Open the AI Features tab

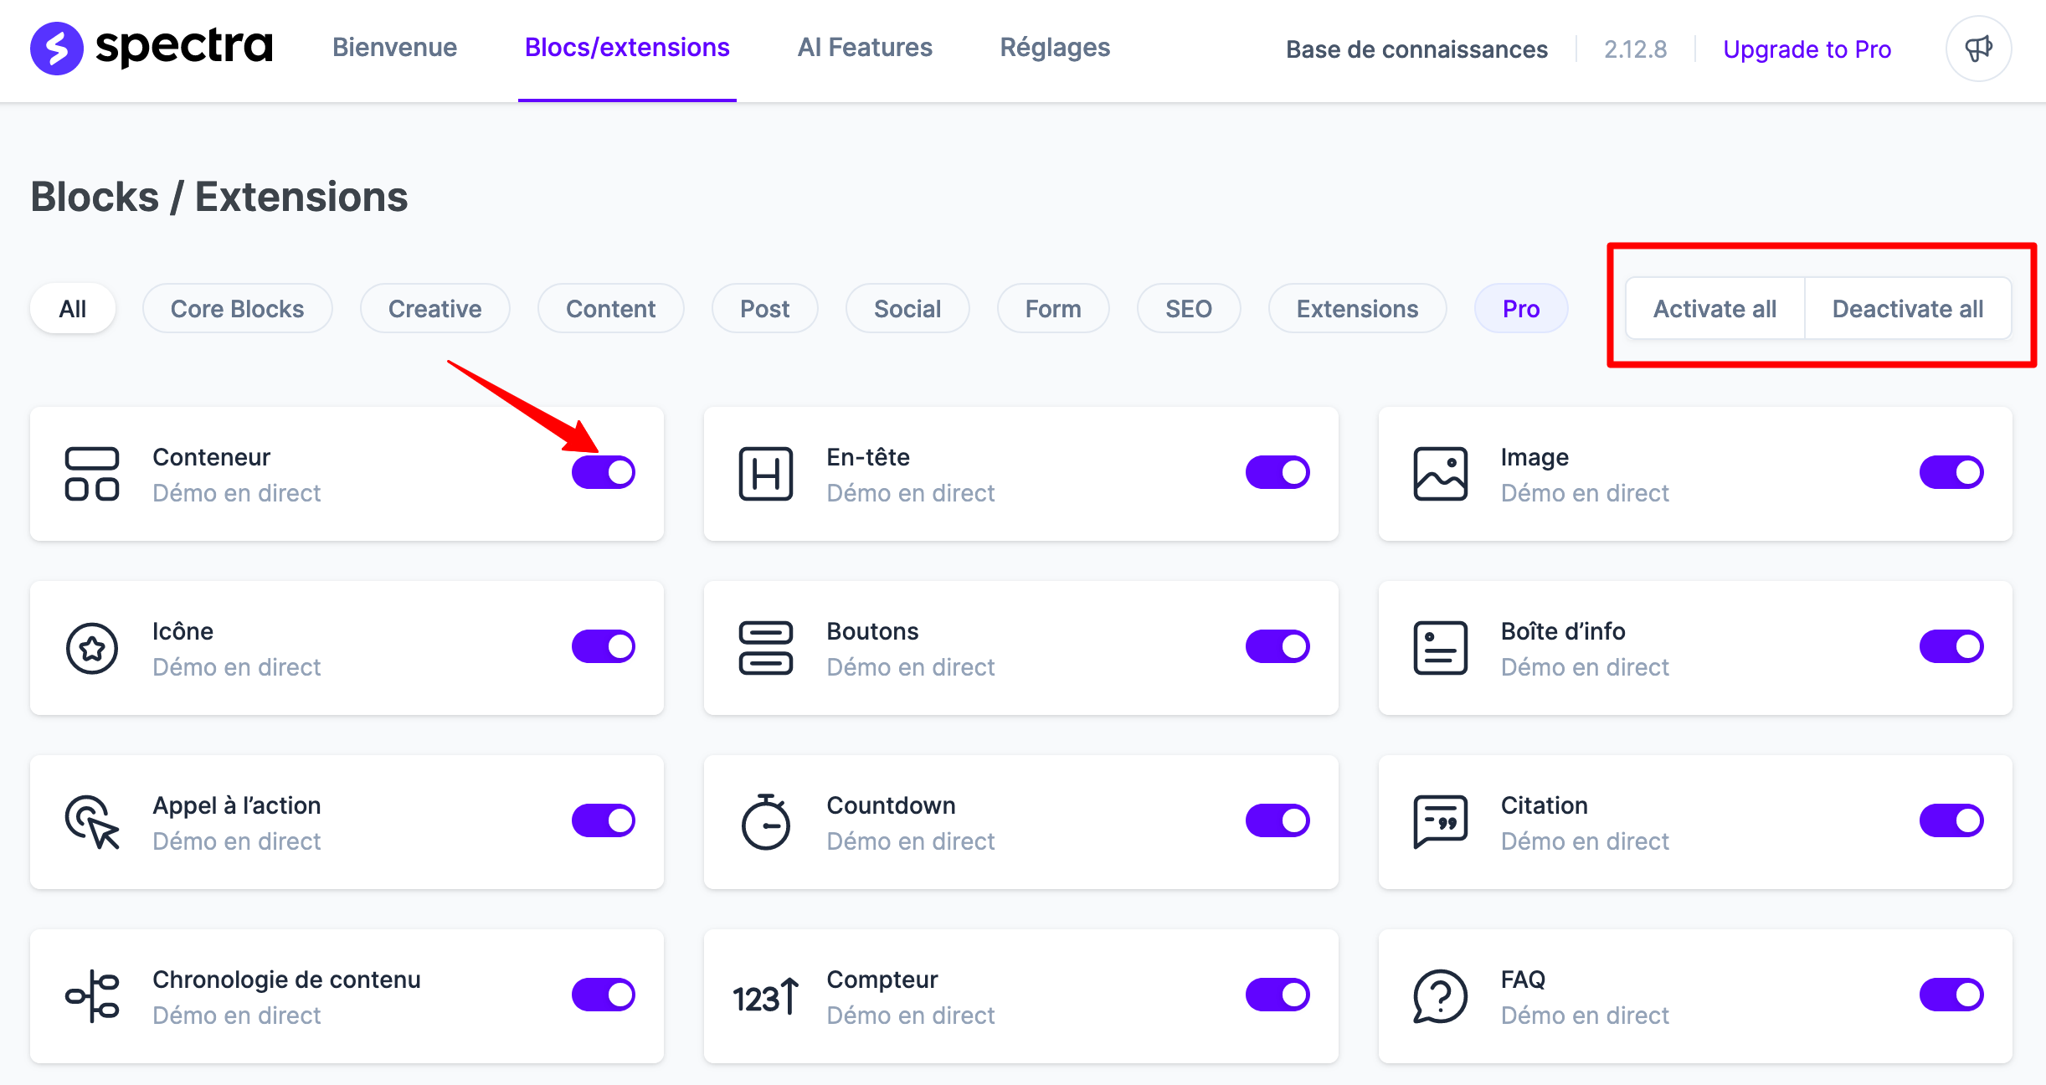865,48
